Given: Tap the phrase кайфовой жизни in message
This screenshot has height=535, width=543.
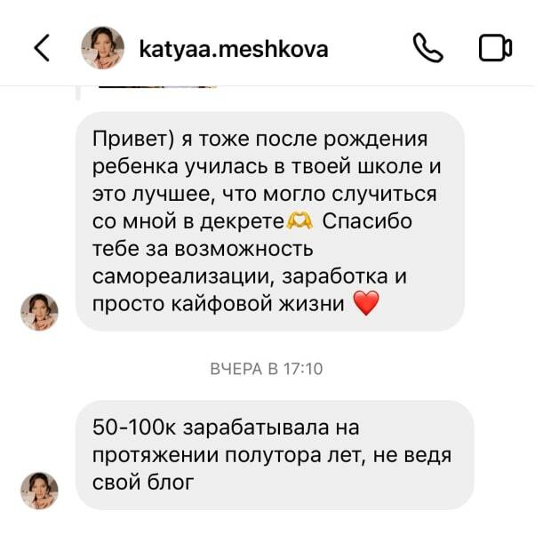Looking at the screenshot, I should 258,304.
